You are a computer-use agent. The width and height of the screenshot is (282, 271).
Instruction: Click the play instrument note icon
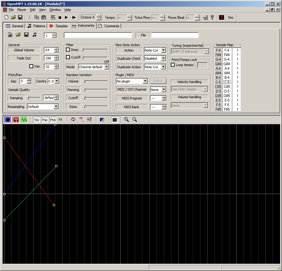(34, 35)
